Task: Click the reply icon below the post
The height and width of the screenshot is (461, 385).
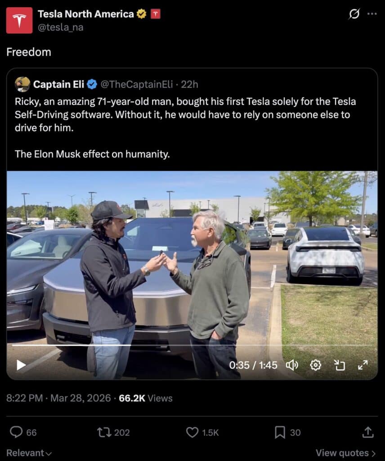Action: (x=17, y=432)
